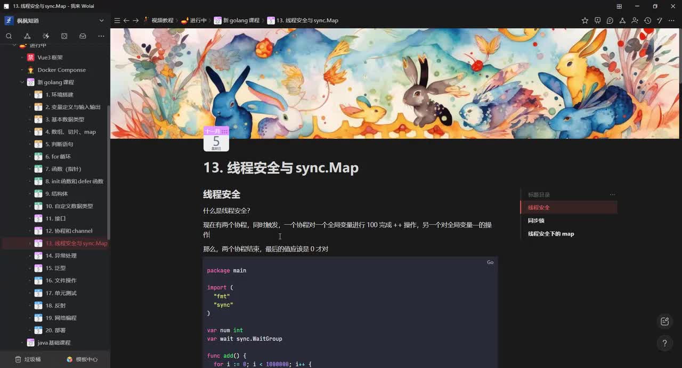Open the help question mark button
682x368 pixels.
(x=664, y=343)
